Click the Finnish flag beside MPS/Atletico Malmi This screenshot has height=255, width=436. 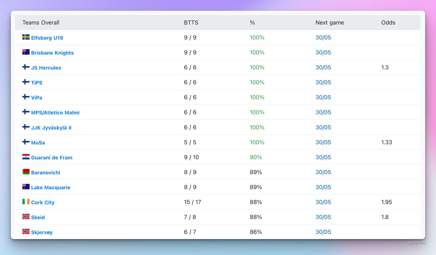[x=26, y=112]
